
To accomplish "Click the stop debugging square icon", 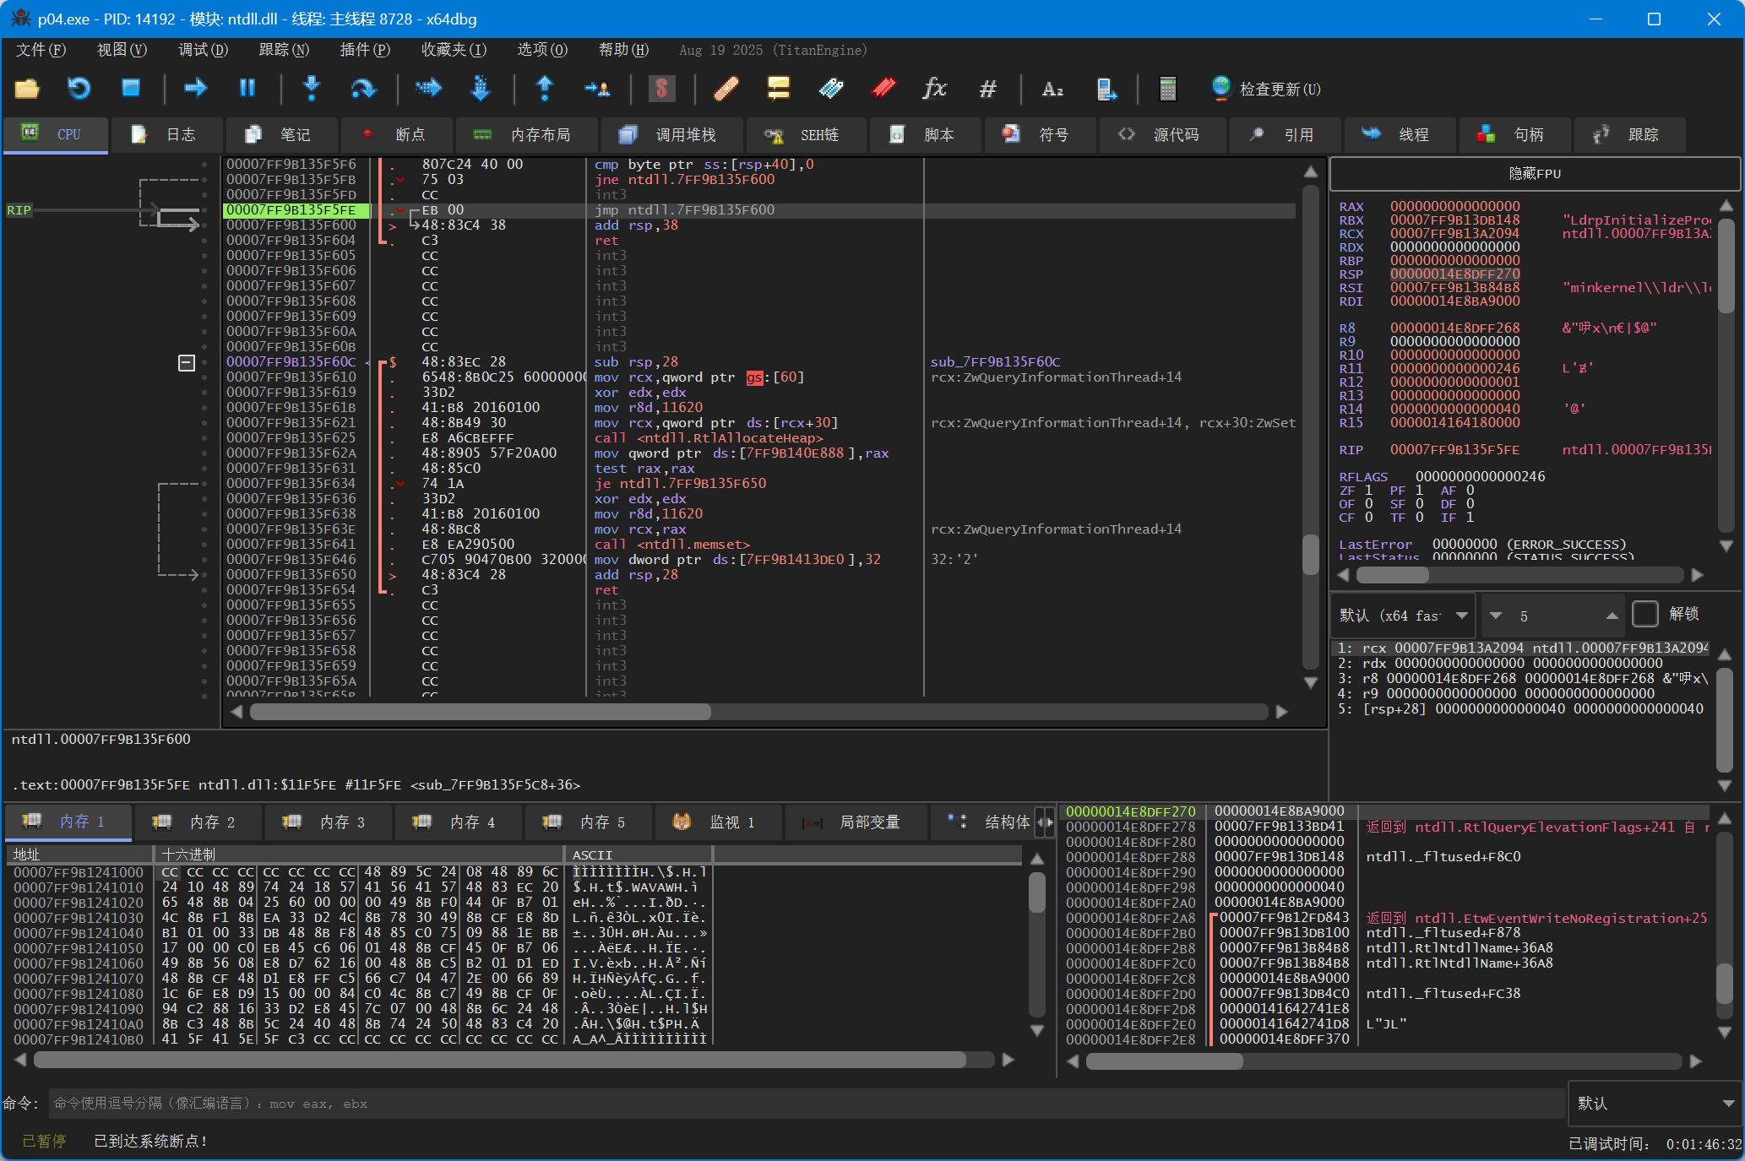I will point(130,88).
